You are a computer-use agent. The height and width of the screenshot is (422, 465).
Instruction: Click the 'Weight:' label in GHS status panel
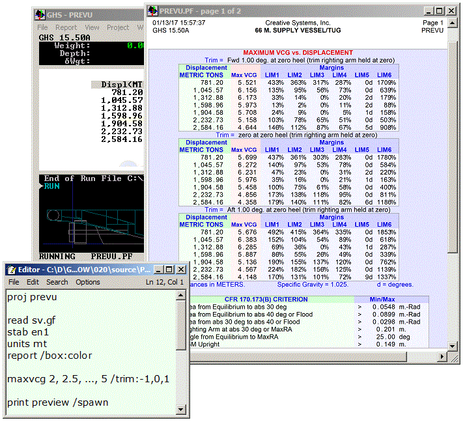[72, 46]
